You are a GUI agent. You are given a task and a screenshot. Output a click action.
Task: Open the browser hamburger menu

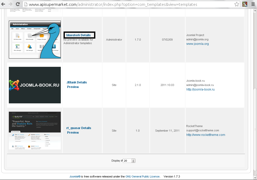(x=253, y=4)
